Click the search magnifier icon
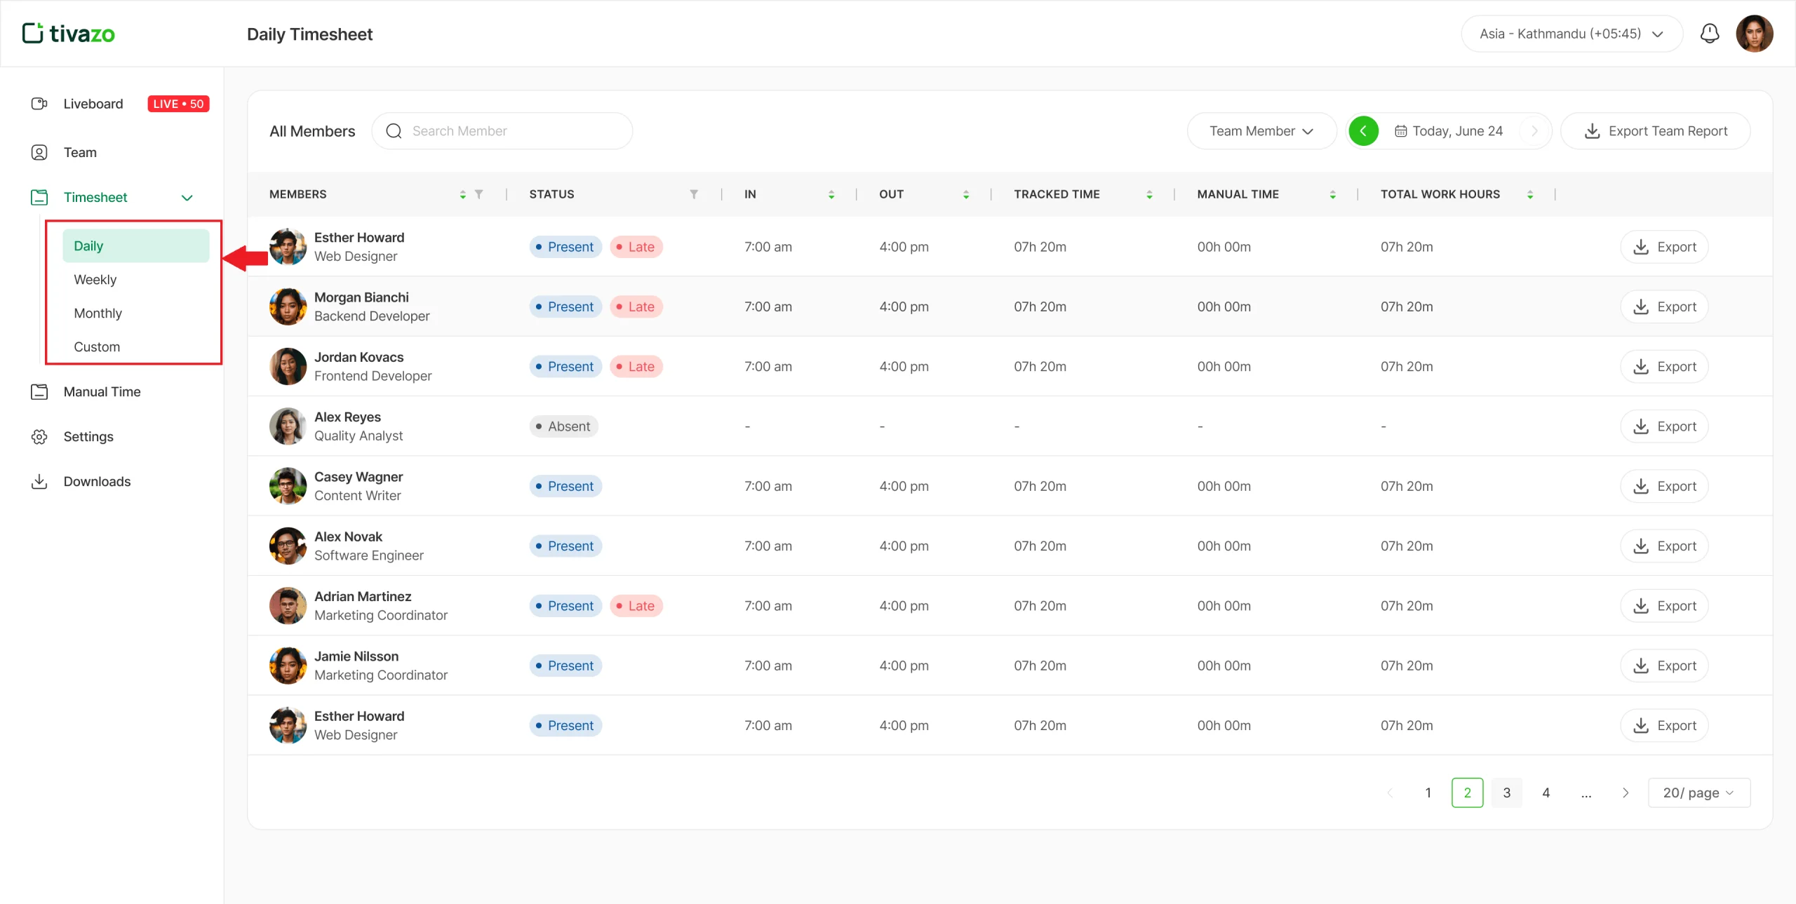The height and width of the screenshot is (904, 1796). click(x=394, y=131)
